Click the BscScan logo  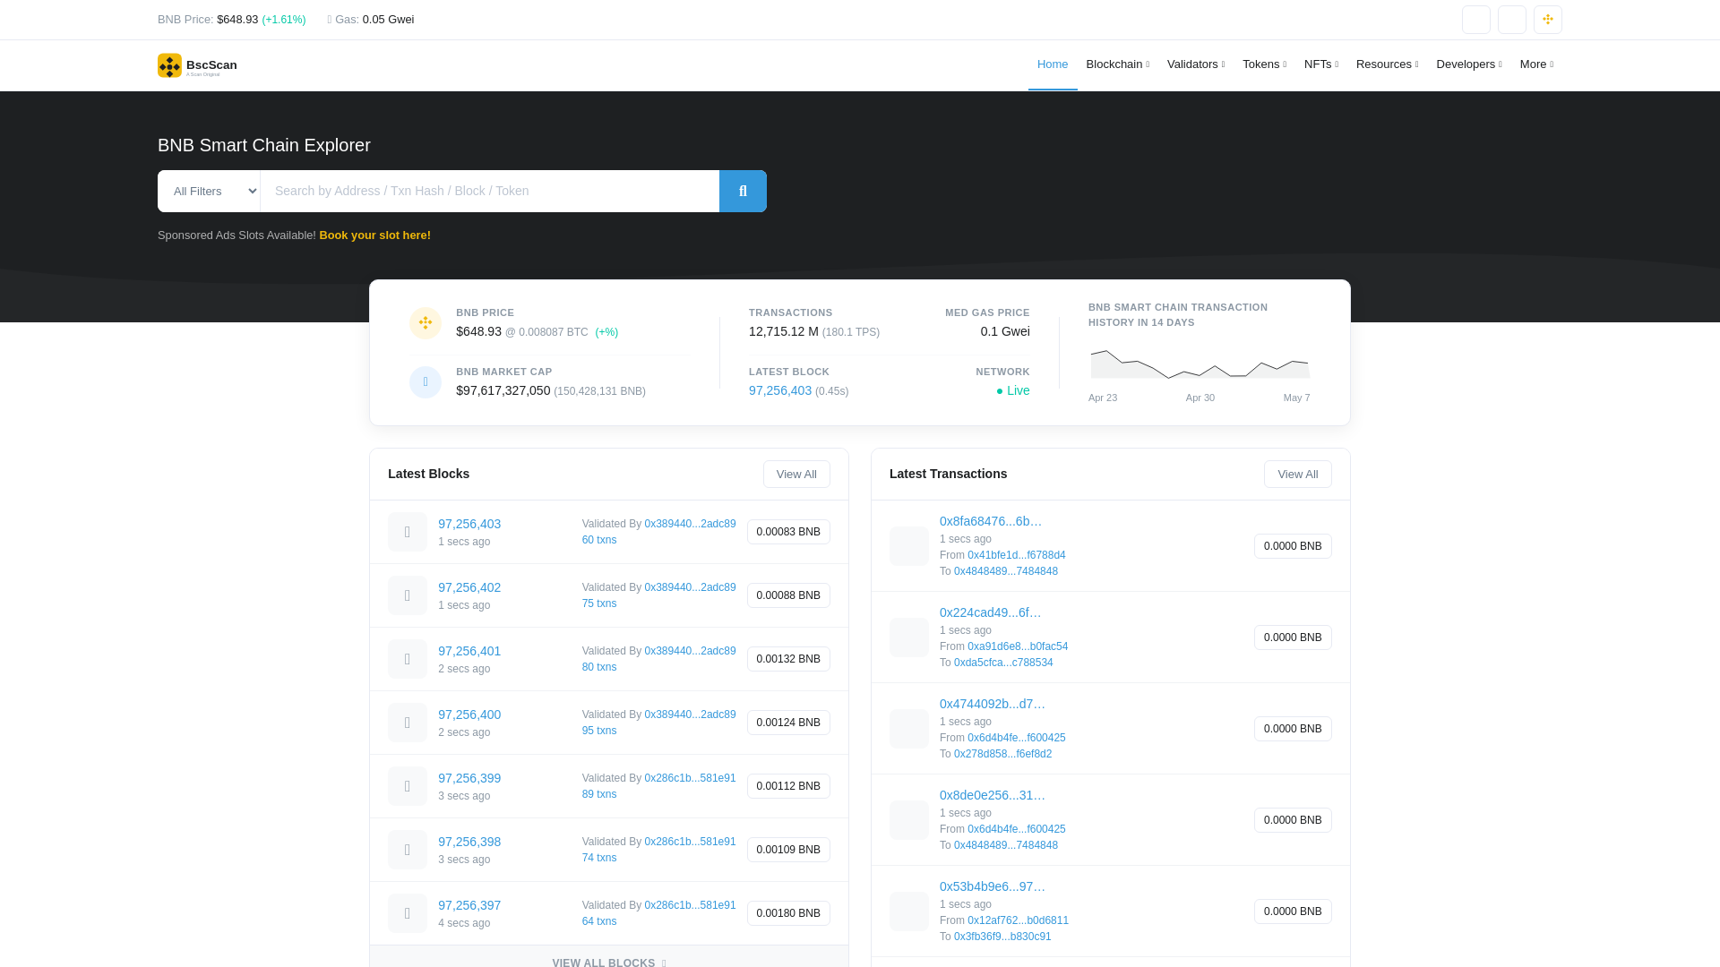click(197, 65)
